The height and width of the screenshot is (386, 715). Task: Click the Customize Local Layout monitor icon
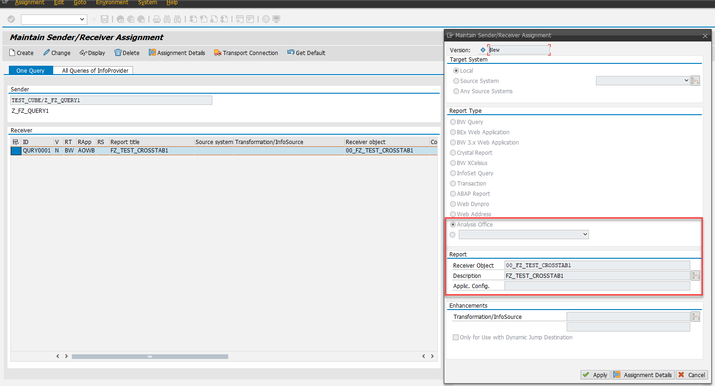point(276,19)
